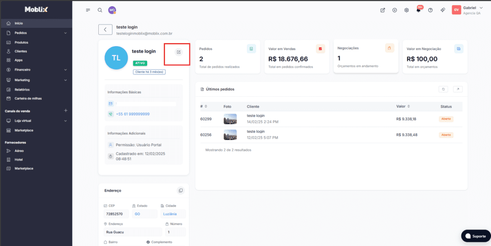Click the Número field value 1

[x=175, y=232]
